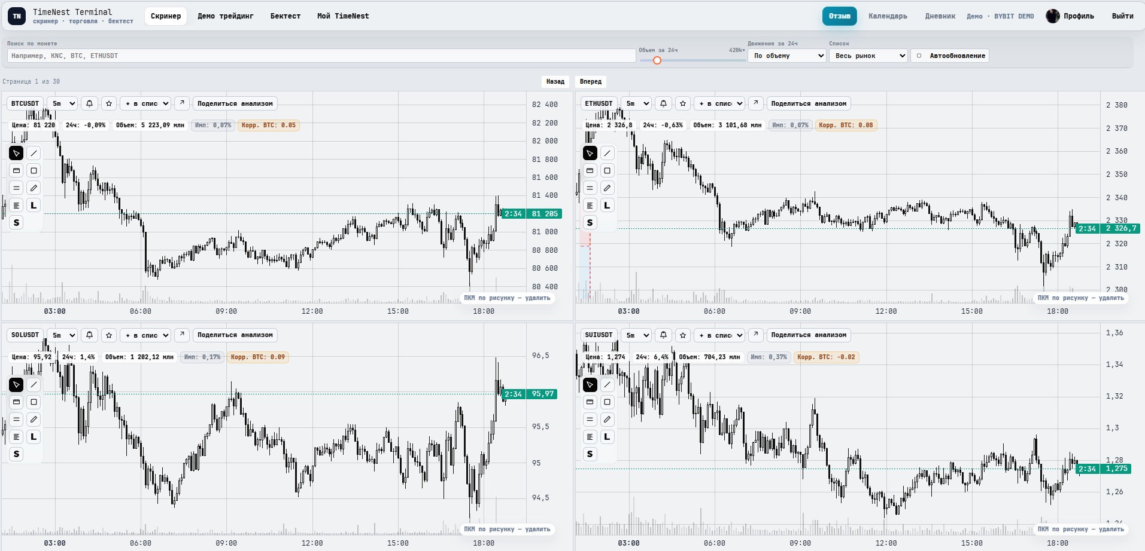Switch to the Бектест tab
1145x551 pixels.
coord(286,16)
